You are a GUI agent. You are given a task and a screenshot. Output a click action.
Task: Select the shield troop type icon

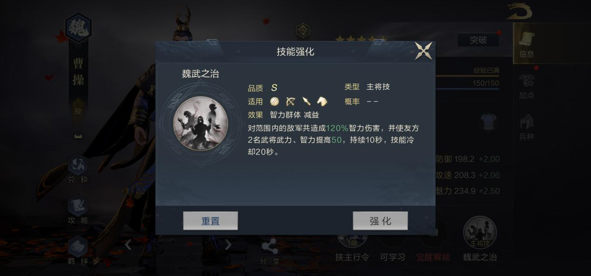275,101
